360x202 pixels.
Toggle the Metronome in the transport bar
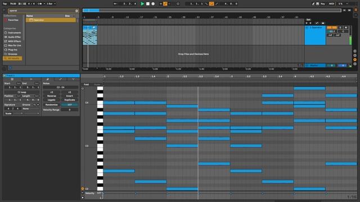coord(40,4)
